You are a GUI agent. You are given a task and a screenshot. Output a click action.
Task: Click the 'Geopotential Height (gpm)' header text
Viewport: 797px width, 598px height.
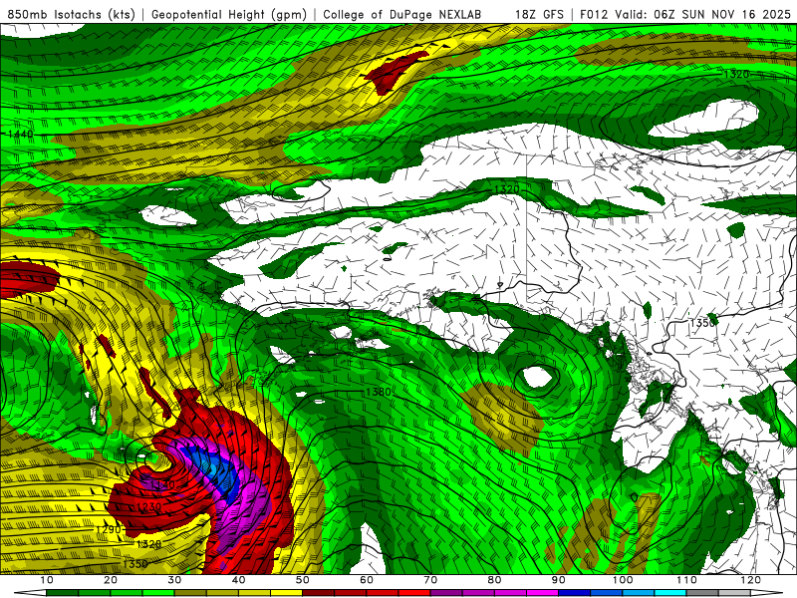point(229,14)
